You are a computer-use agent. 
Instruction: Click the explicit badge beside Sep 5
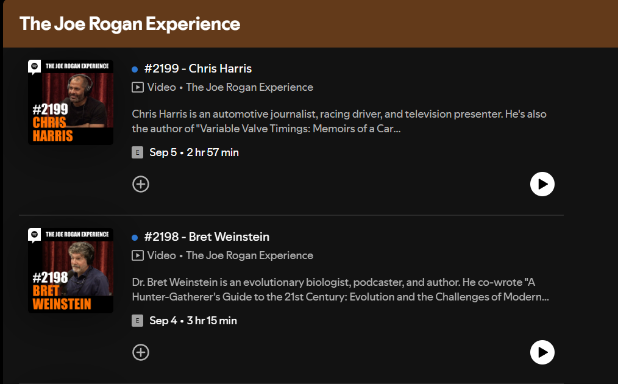coord(137,152)
